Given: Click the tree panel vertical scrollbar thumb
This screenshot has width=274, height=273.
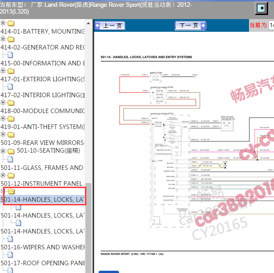Looking at the screenshot, I should point(89,228).
